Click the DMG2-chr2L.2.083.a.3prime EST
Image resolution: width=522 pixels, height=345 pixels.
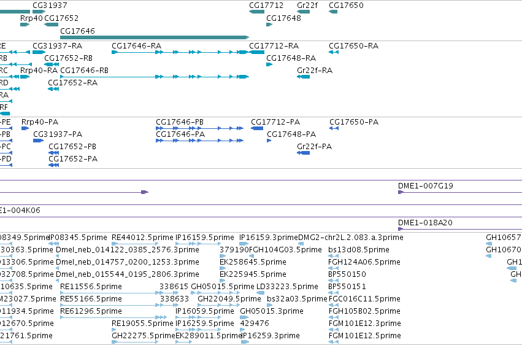pos(301,244)
